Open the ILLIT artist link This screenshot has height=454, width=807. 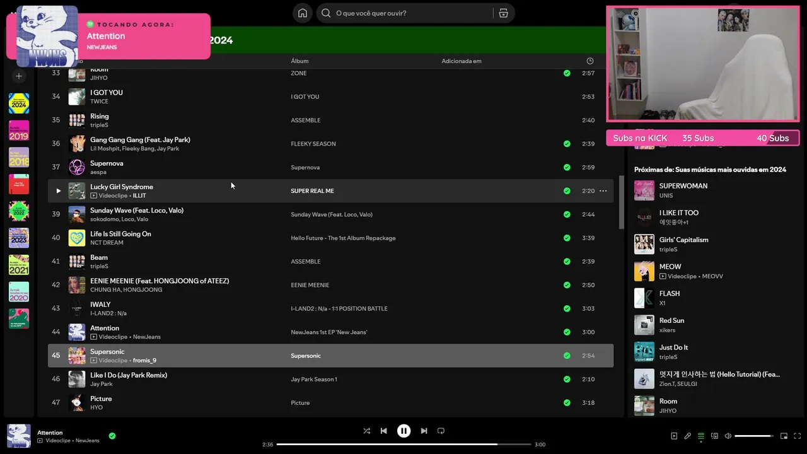139,196
